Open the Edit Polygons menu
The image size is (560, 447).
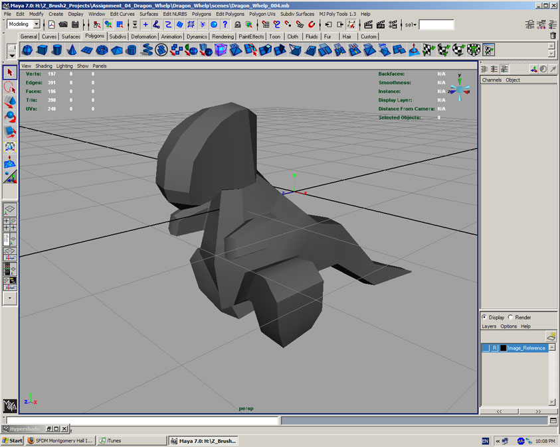point(230,14)
